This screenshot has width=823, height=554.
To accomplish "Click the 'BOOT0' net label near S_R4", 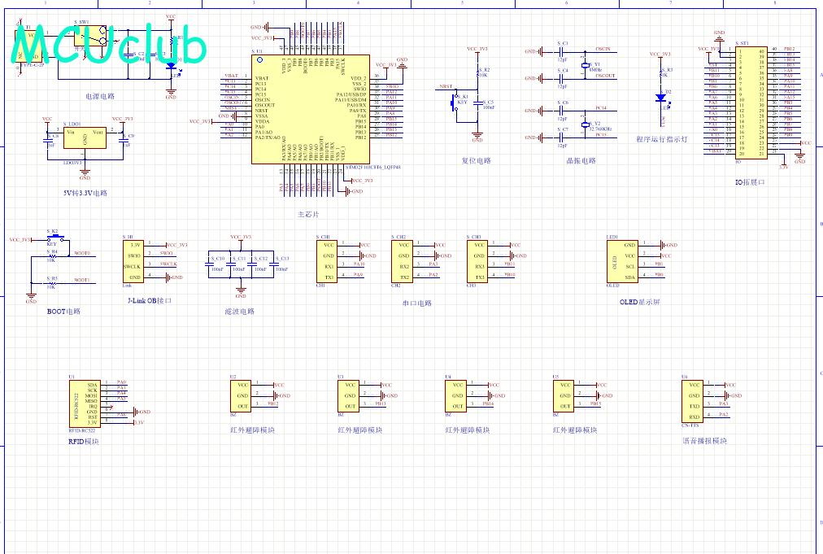I will click(82, 253).
